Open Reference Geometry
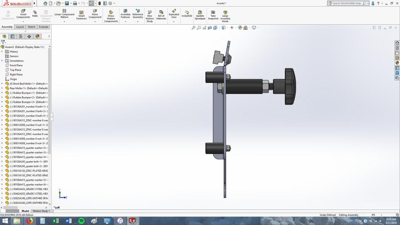400x225 pixels. [138, 14]
